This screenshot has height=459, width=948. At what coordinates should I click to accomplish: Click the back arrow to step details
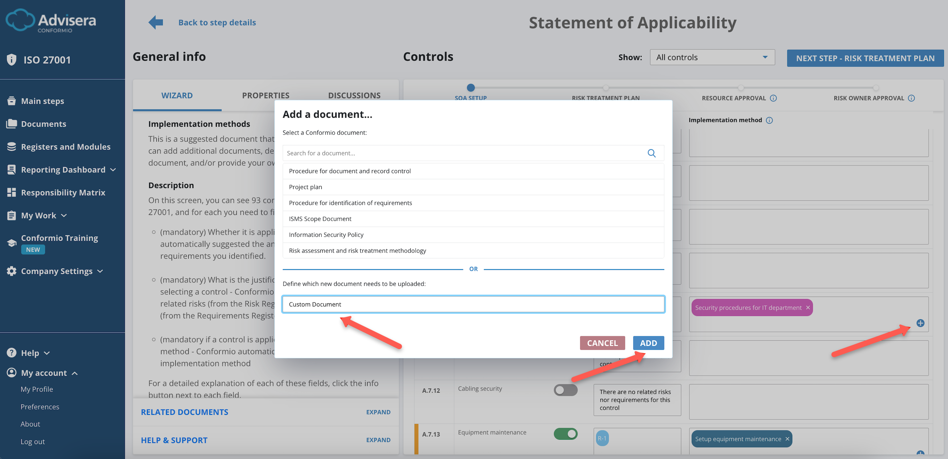[156, 22]
